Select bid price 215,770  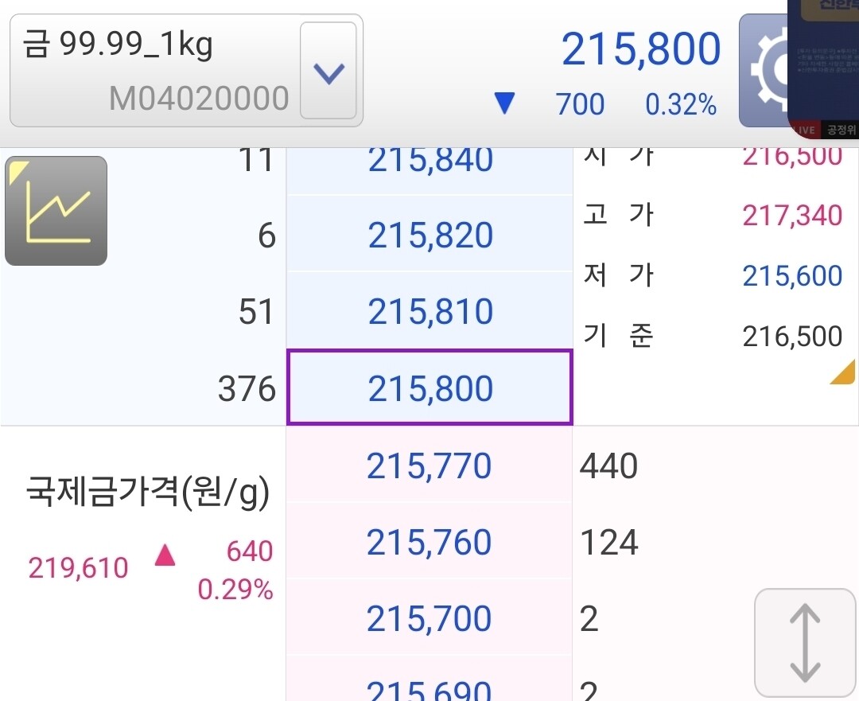(429, 465)
